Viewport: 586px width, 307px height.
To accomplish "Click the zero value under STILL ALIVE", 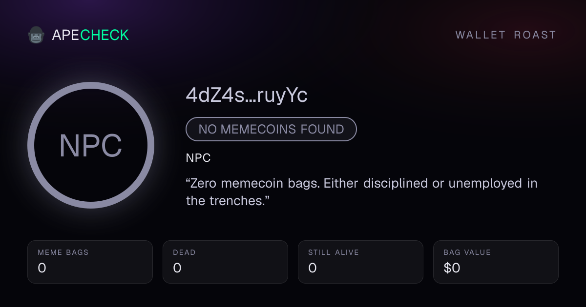I will [313, 268].
